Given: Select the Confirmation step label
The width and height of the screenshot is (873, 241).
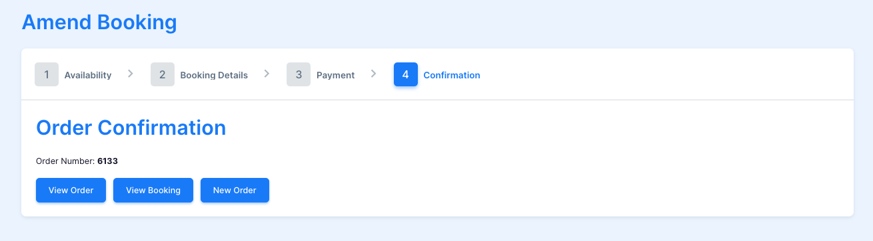Looking at the screenshot, I should point(452,75).
